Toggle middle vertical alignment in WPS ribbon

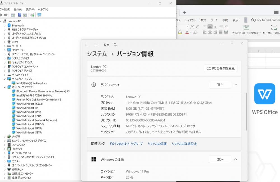click(x=210, y=27)
